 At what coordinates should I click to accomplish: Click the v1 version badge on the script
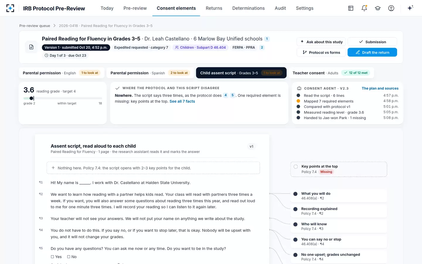pos(251,146)
